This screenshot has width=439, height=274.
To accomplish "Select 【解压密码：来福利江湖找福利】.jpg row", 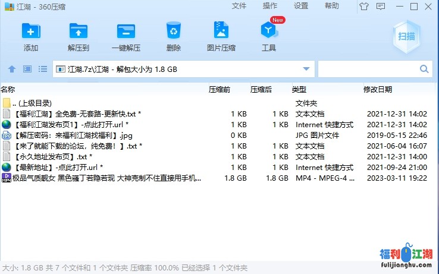I will (215, 136).
